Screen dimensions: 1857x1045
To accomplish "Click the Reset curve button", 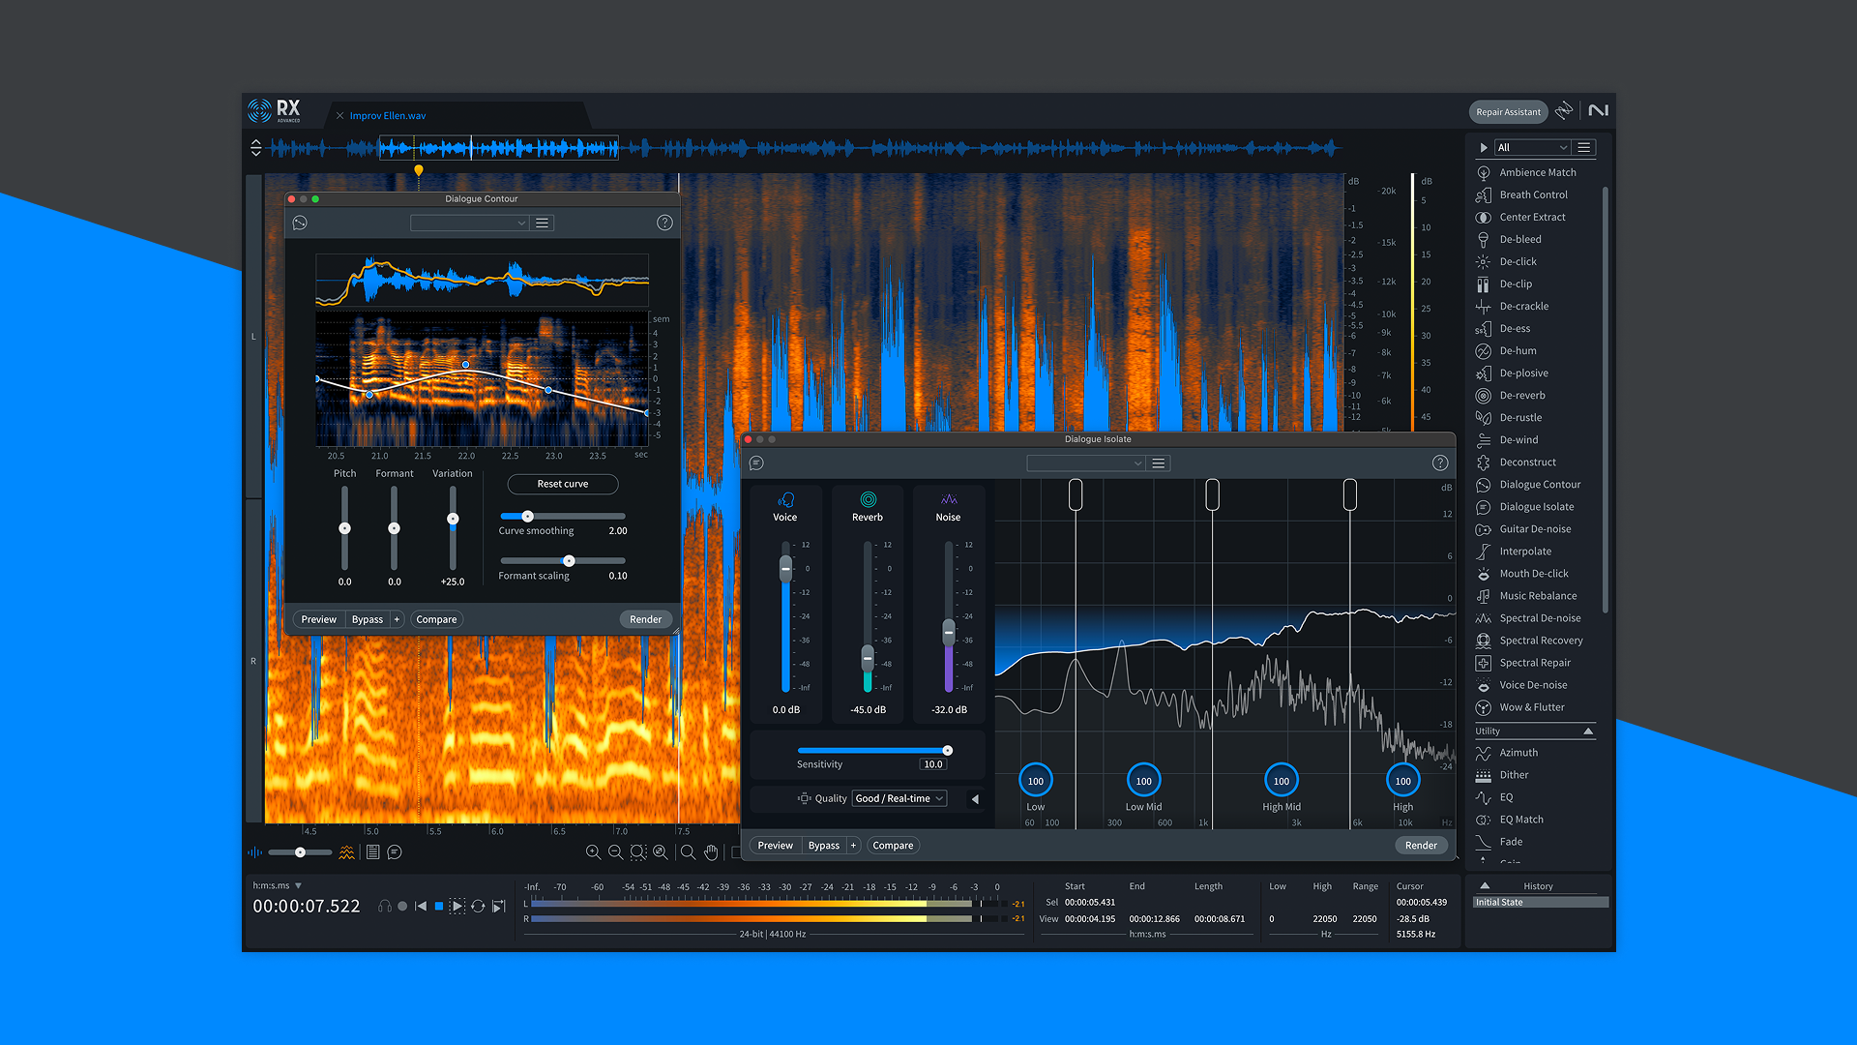I will [x=562, y=484].
